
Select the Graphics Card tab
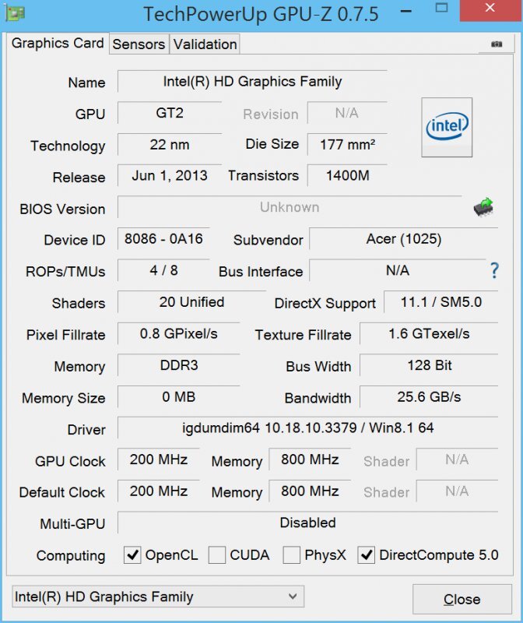(x=57, y=44)
